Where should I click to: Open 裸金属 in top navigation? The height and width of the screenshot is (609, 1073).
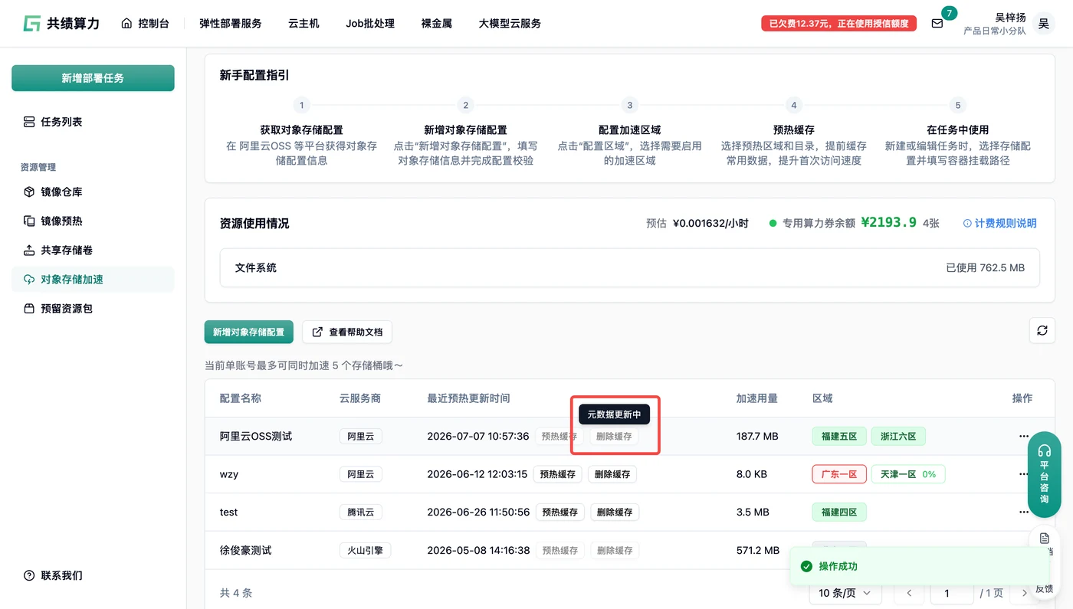click(x=437, y=23)
